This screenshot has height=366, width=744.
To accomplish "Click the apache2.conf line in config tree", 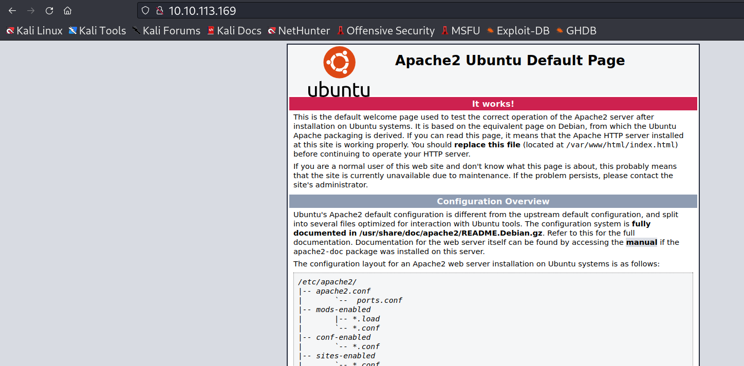I will [343, 291].
